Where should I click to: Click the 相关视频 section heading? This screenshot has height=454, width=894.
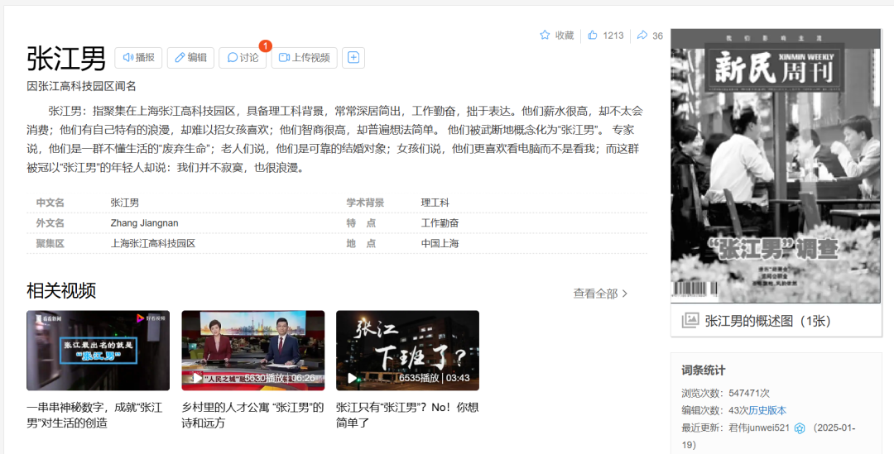coord(61,290)
